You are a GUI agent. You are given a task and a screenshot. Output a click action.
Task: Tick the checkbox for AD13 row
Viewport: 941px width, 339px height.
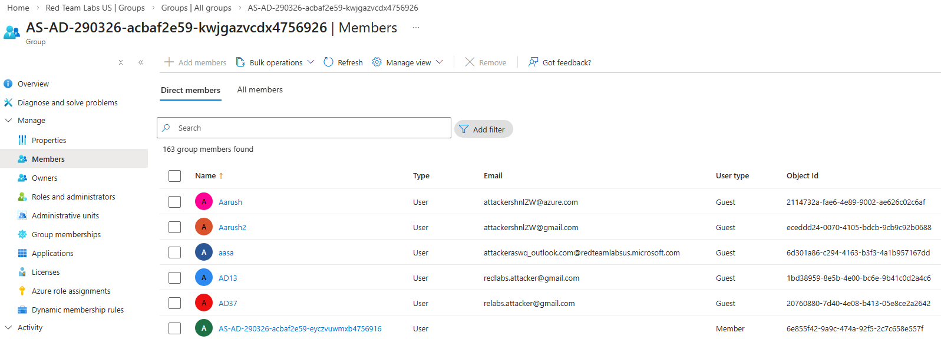click(x=174, y=278)
